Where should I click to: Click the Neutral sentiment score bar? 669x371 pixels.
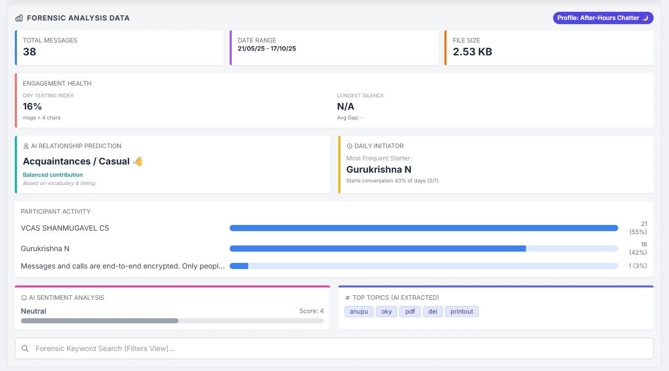[x=172, y=321]
